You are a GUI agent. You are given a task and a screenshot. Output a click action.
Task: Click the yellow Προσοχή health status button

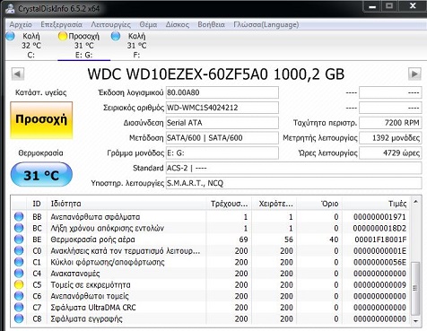pyautogui.click(x=41, y=120)
